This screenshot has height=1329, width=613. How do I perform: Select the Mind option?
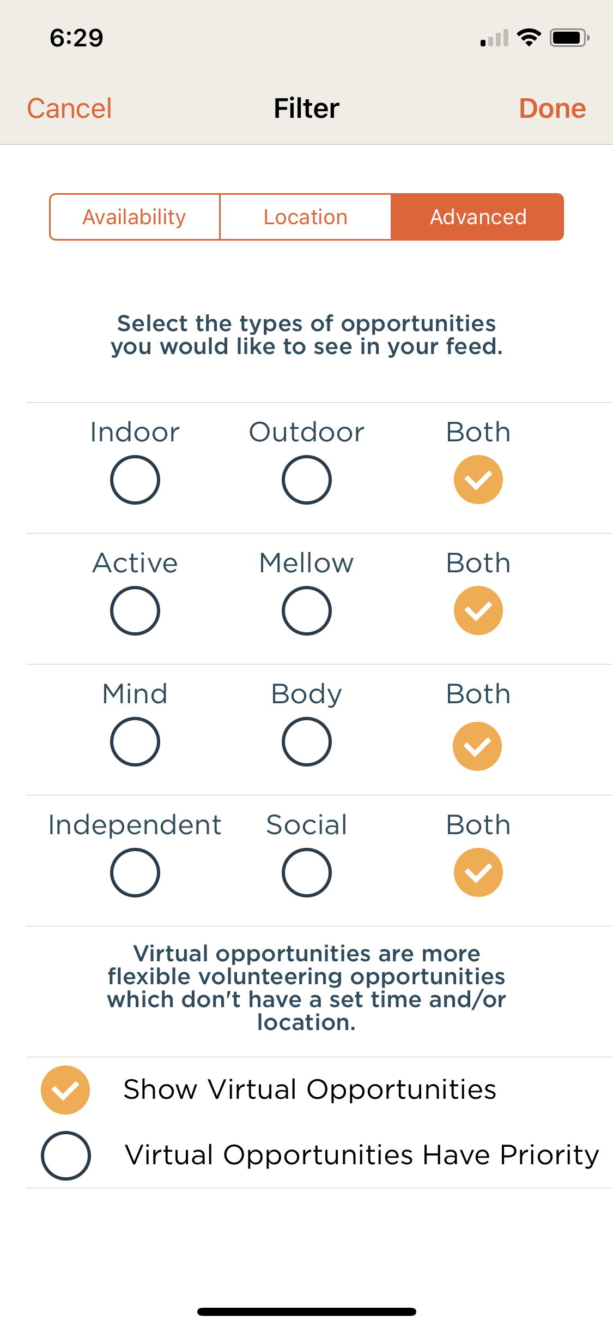[135, 742]
